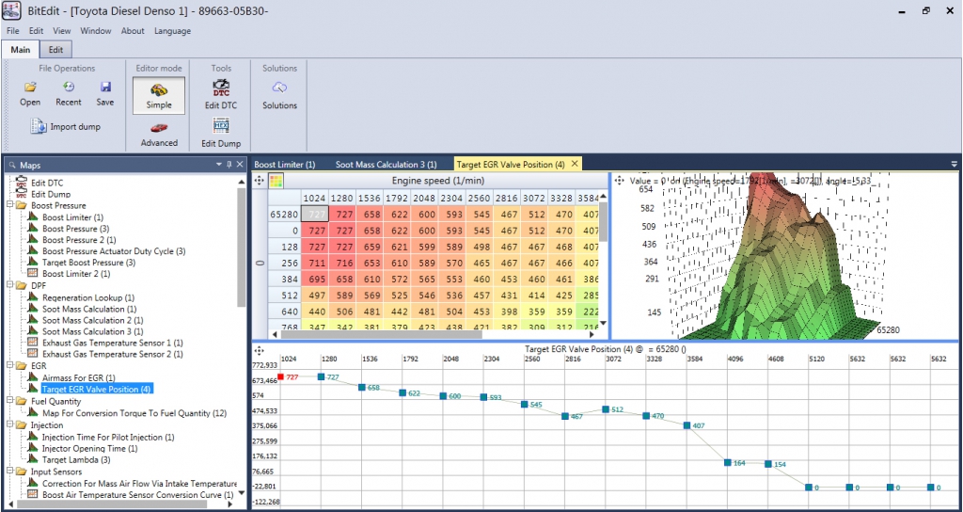Close the Maps panel

coord(240,164)
